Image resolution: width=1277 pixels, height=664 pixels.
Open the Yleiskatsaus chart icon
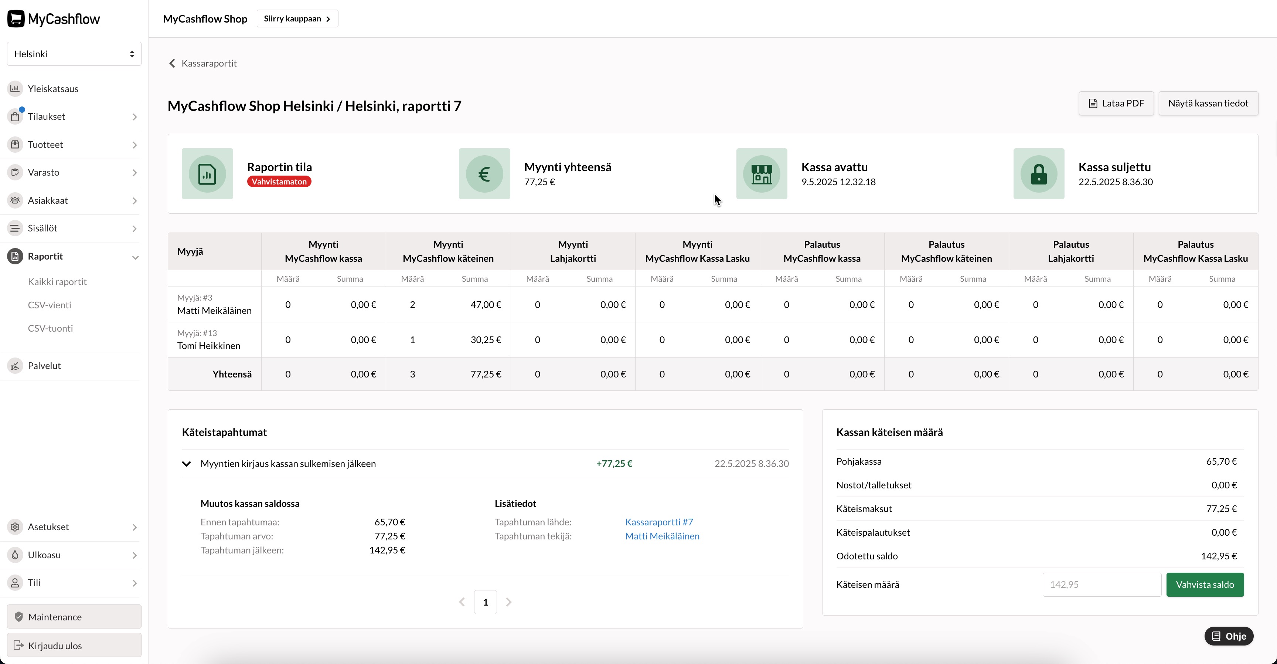coord(16,89)
